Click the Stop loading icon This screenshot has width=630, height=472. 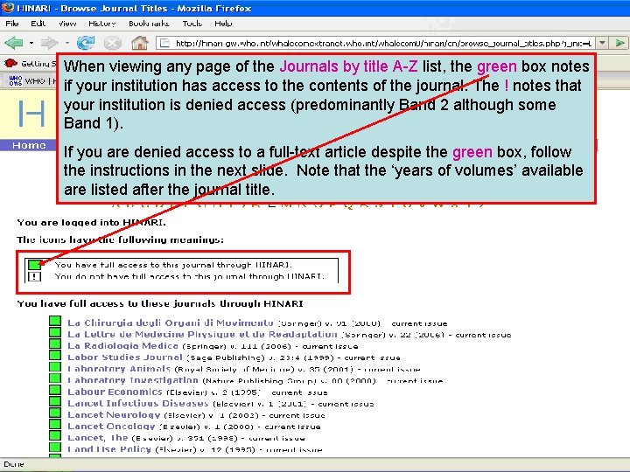[x=113, y=43]
